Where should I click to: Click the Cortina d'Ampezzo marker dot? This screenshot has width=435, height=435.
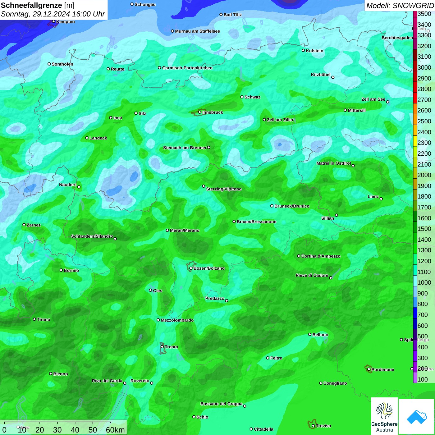coord(299,256)
